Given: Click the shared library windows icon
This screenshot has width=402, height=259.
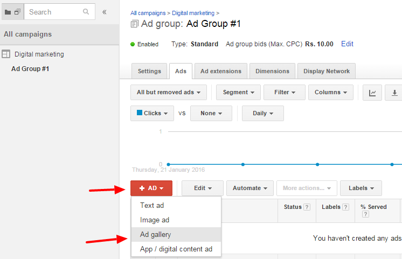Looking at the screenshot, I should (17, 12).
